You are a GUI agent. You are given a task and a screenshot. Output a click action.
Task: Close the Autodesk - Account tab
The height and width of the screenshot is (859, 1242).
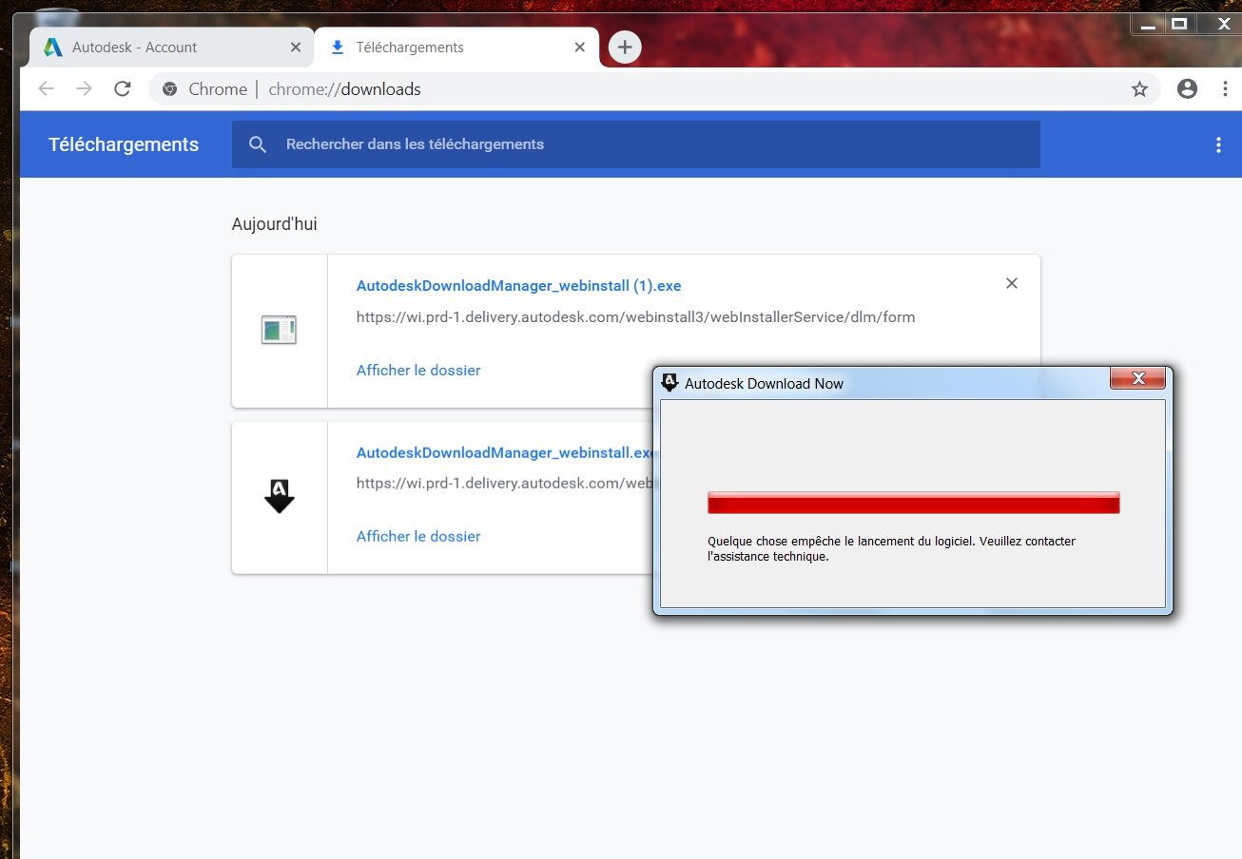[296, 48]
